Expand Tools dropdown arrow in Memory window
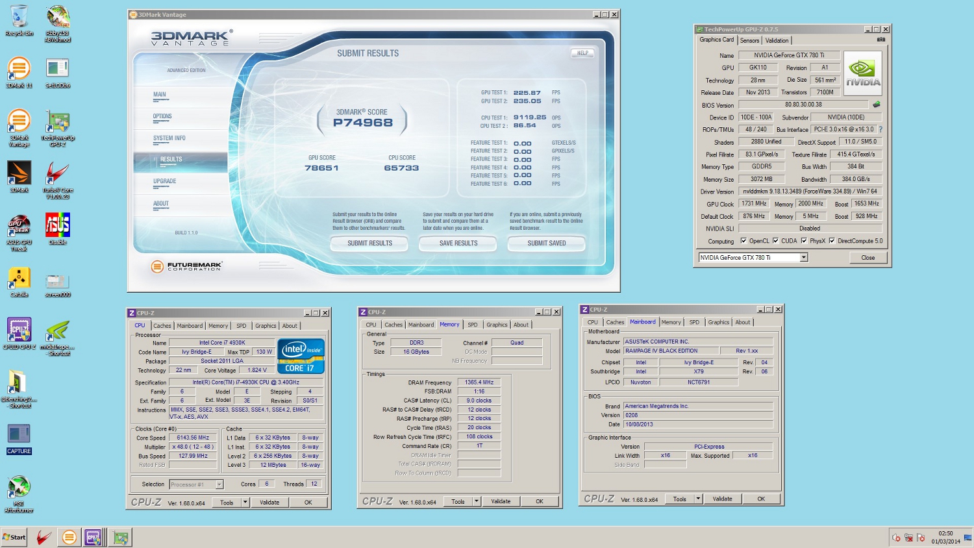The image size is (974, 548). pyautogui.click(x=477, y=501)
